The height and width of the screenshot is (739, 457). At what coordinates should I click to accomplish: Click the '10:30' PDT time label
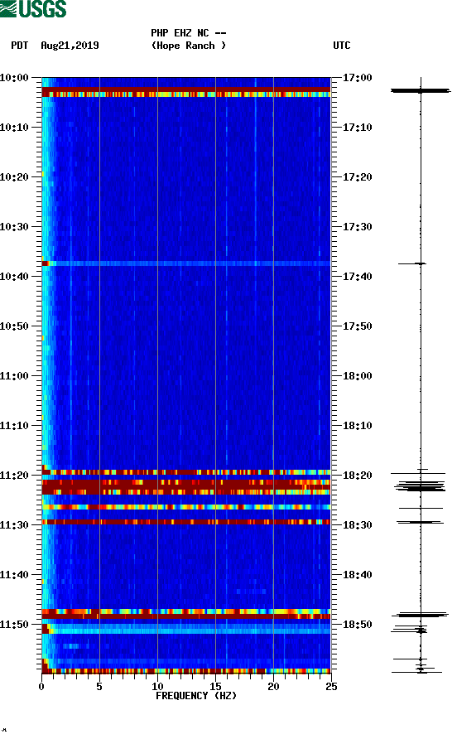click(x=14, y=227)
